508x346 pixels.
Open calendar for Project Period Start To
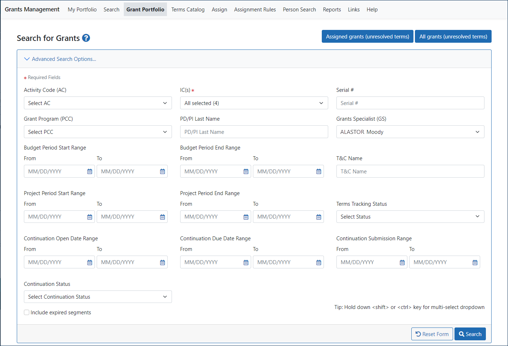(x=162, y=217)
